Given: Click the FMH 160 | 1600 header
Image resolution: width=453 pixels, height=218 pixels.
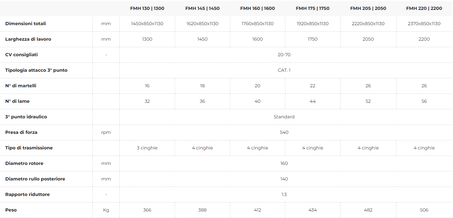Looking at the screenshot, I should (258, 8).
